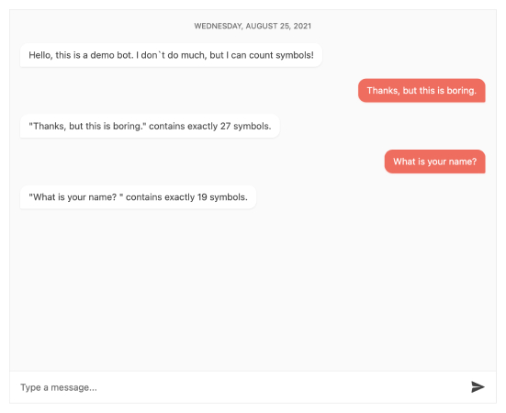Click the number 19 in the last bot reply
506x413 pixels.
202,197
